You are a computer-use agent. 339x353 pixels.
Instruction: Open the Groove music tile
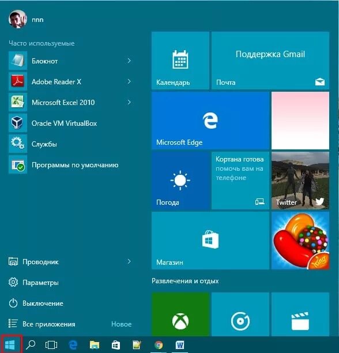tap(240, 314)
